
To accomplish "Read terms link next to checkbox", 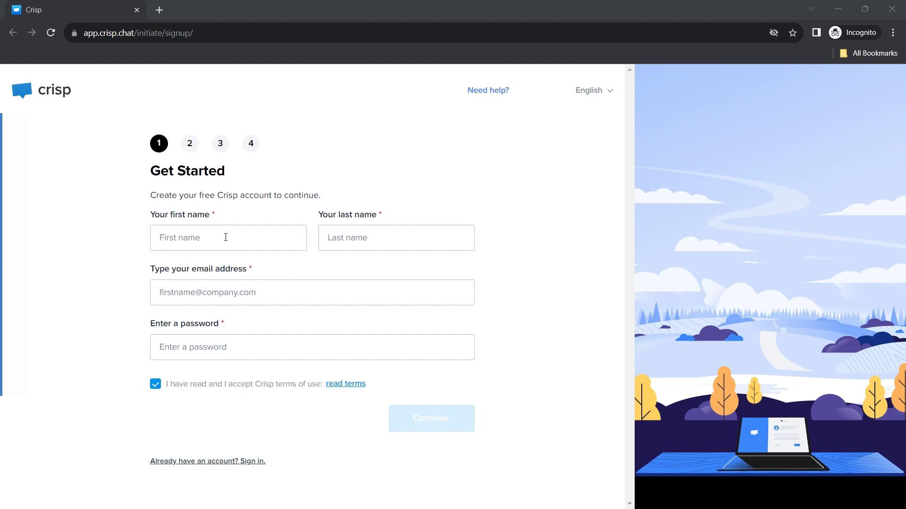I will pos(345,383).
